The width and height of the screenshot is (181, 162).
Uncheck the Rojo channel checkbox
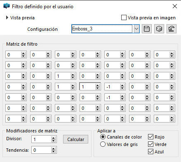tap(150, 137)
